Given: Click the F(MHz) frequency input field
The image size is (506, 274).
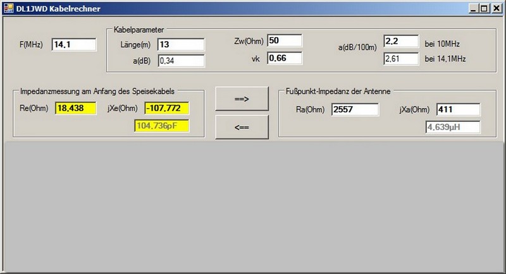Looking at the screenshot, I should (74, 44).
